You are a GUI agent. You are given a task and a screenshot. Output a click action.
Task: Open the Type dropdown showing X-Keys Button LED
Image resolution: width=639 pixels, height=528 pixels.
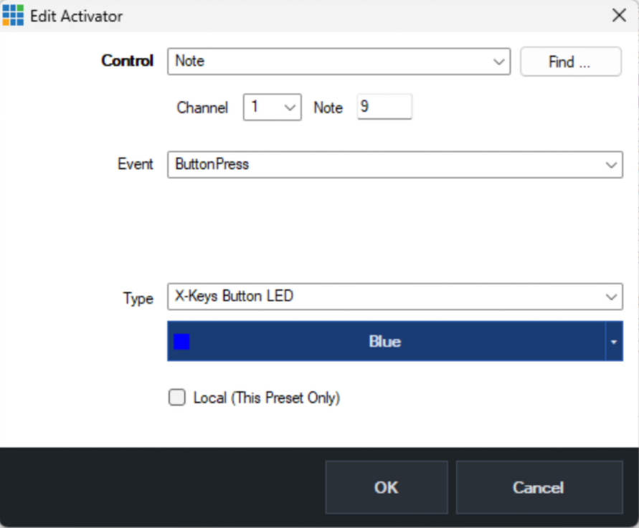click(x=395, y=297)
